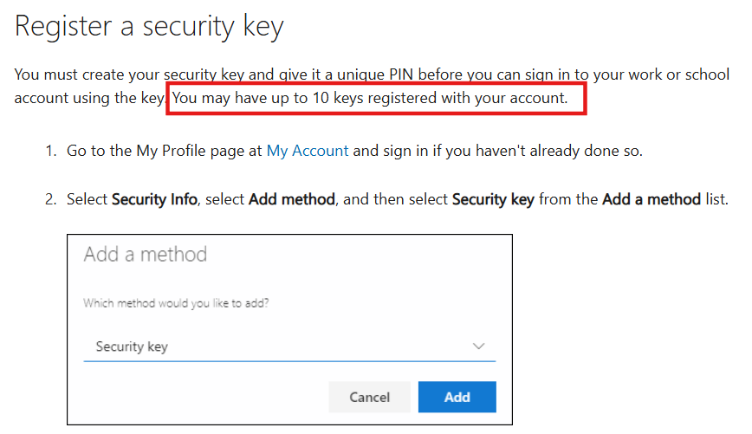Open the Security key method dropdown
This screenshot has height=434, width=752.
pyautogui.click(x=277, y=347)
